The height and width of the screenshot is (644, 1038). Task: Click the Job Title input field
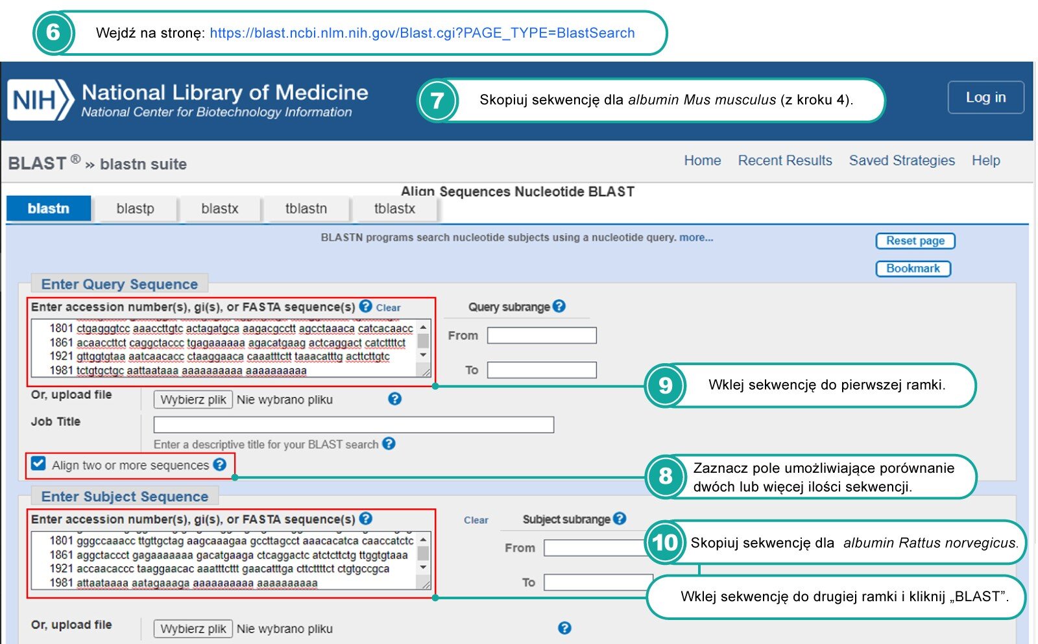coord(354,425)
